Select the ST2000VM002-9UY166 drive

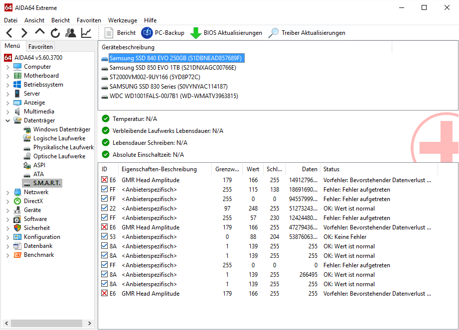click(x=155, y=77)
